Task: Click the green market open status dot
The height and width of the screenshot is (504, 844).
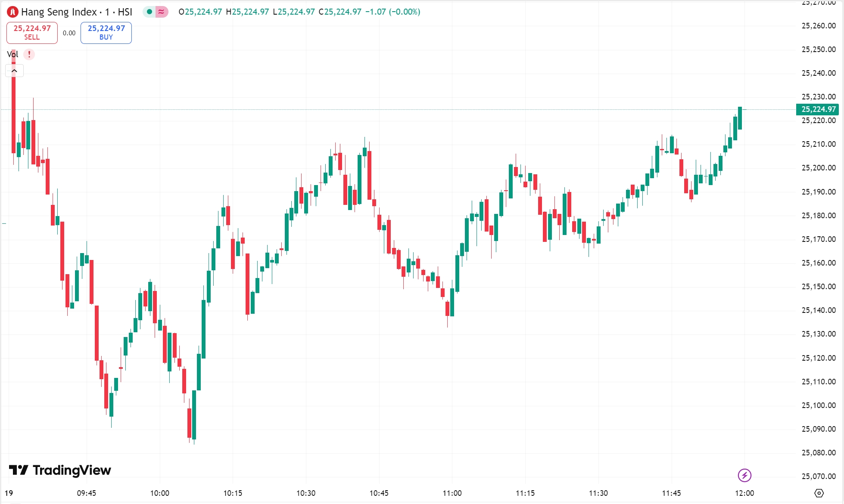Action: [149, 12]
